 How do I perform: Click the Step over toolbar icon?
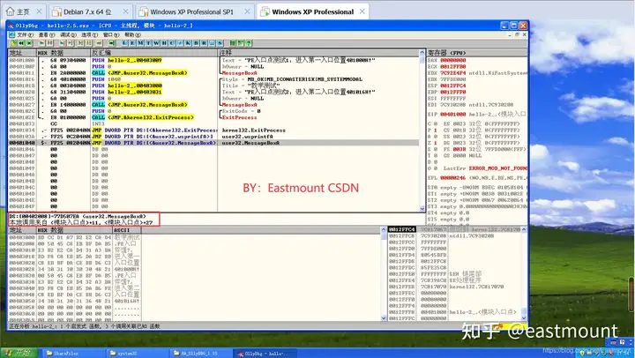pos(70,43)
